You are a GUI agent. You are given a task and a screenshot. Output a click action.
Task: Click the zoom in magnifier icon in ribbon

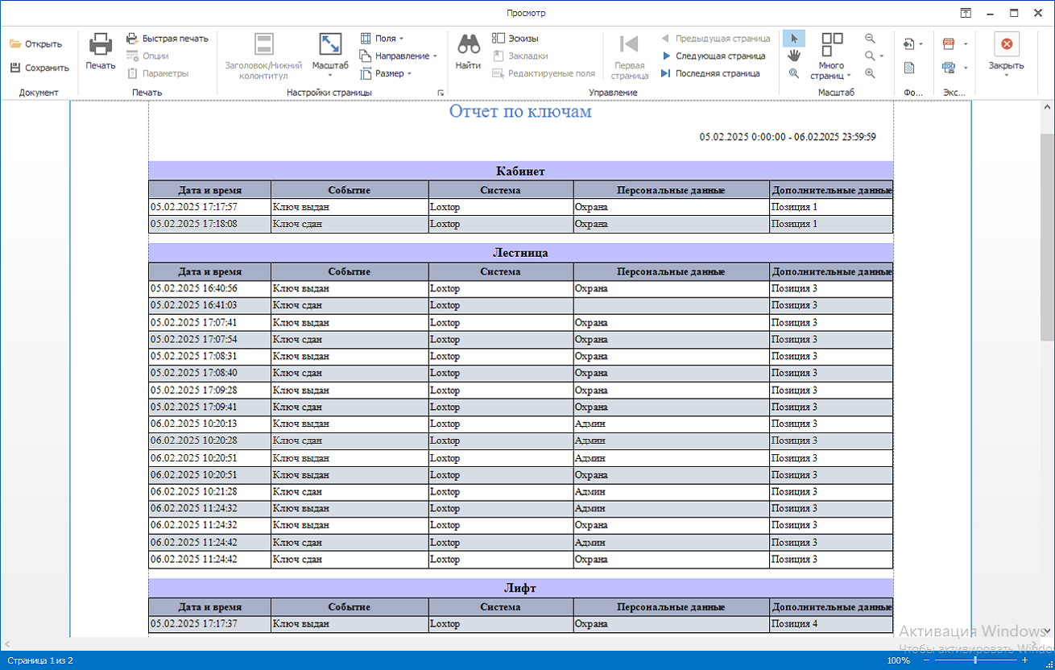point(870,73)
